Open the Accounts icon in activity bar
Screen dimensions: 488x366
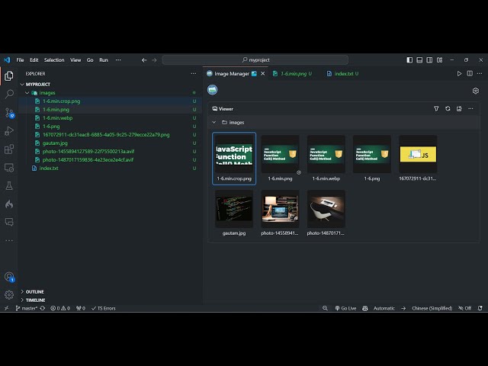point(9,277)
